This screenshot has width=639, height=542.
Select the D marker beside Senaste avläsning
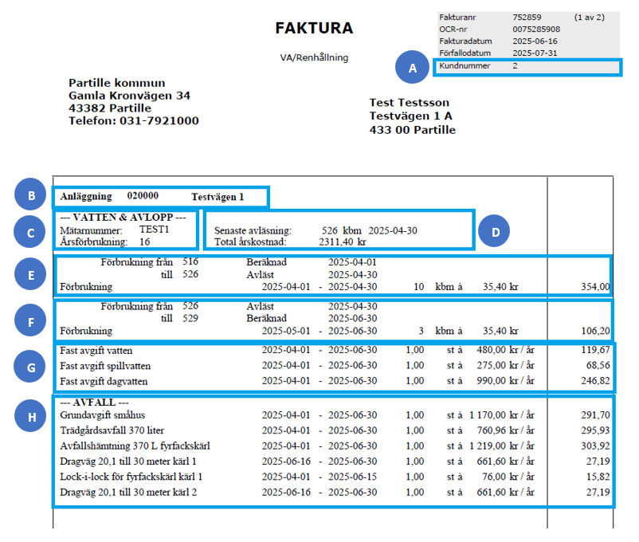coord(495,232)
